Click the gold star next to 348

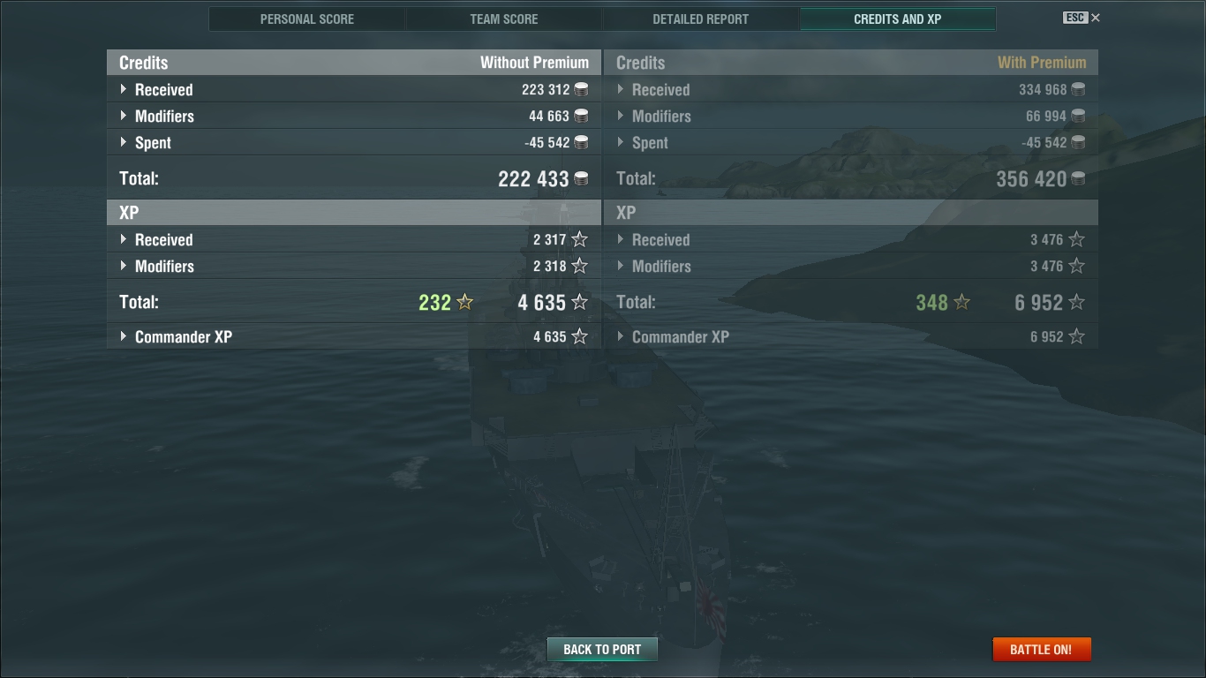point(962,302)
